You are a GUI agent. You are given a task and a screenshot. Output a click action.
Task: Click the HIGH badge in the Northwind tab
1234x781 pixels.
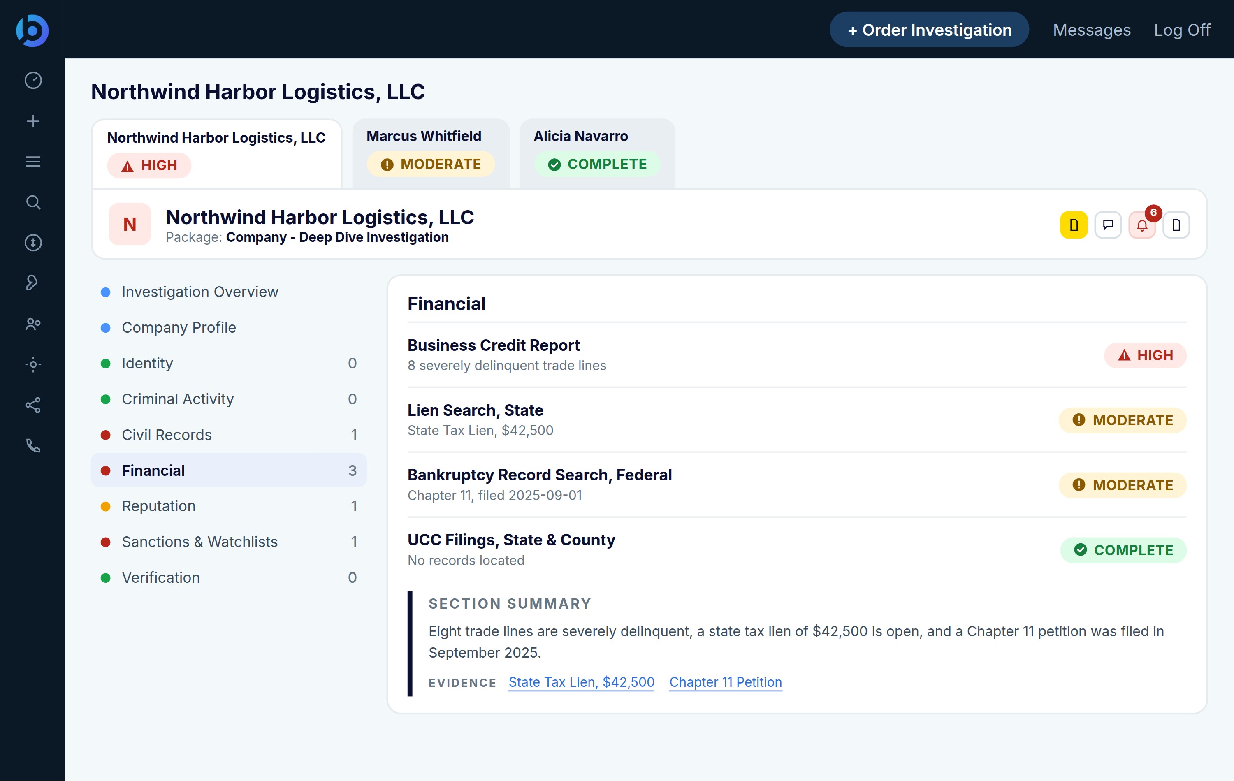(149, 165)
